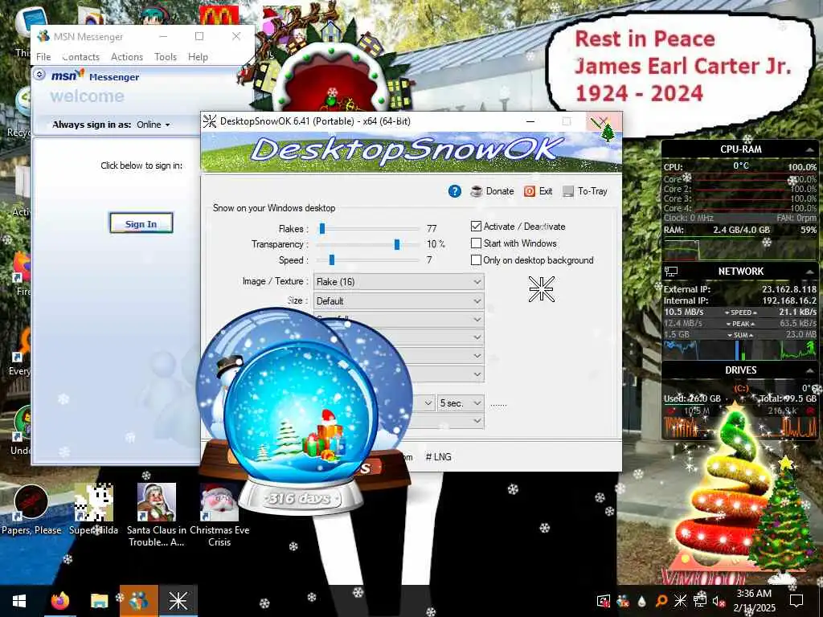Image resolution: width=823 pixels, height=617 pixels.
Task: Launch Firefox from the taskbar
Action: coord(60,601)
